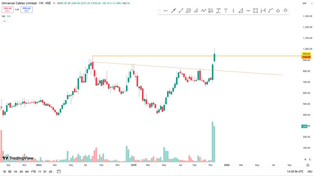The height and width of the screenshot is (176, 314).
Task: Click the 1,000.00 price axis label
Action: pos(307,49)
